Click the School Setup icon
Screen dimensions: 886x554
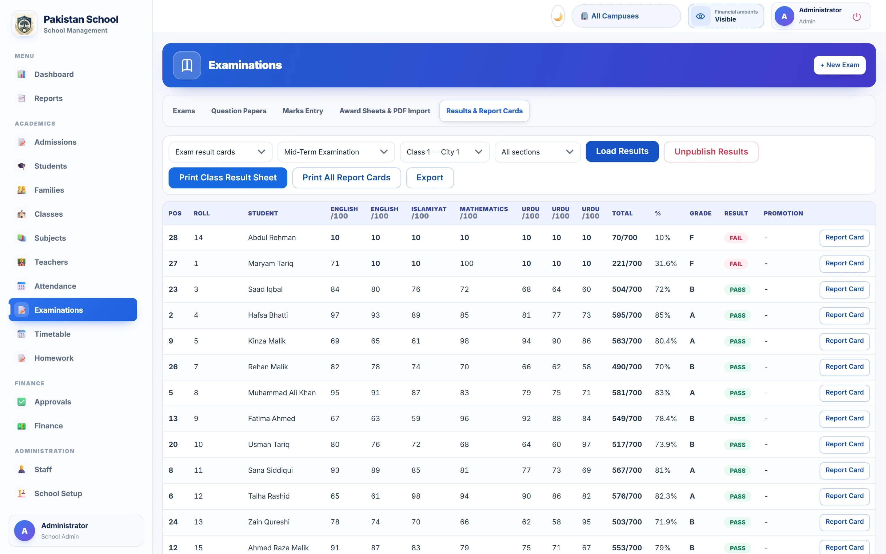22,494
